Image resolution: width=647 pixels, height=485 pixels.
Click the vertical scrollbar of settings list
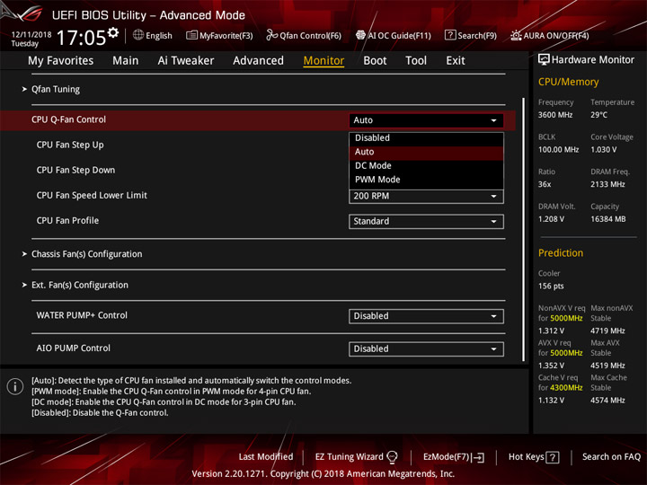pyautogui.click(x=524, y=229)
